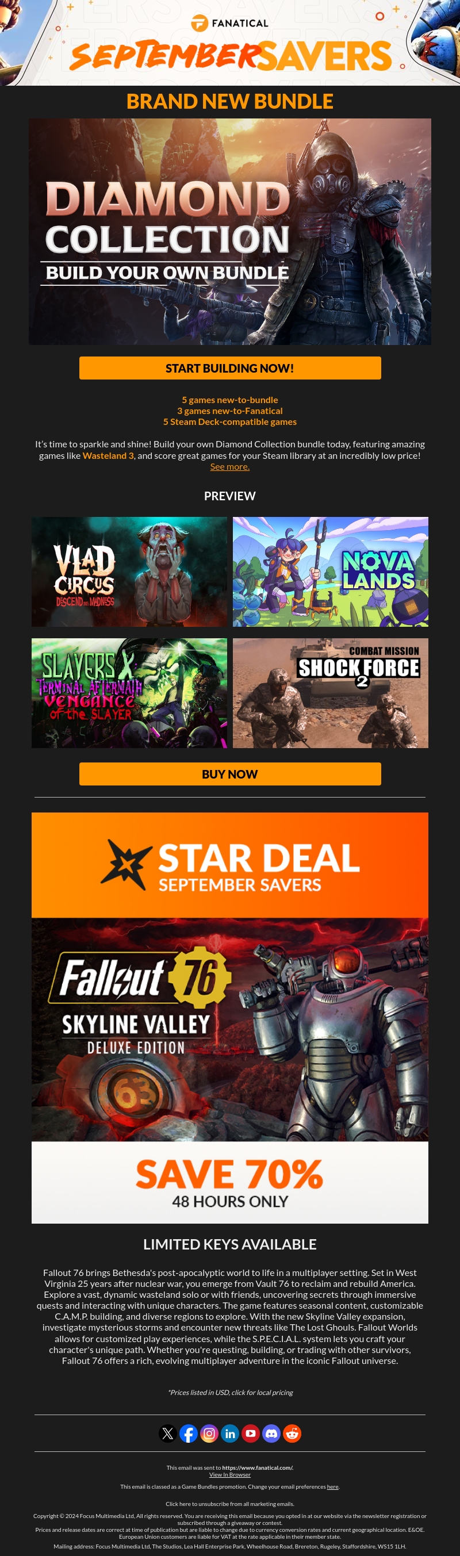Click the START BUILDING NOW! button

coord(230,368)
